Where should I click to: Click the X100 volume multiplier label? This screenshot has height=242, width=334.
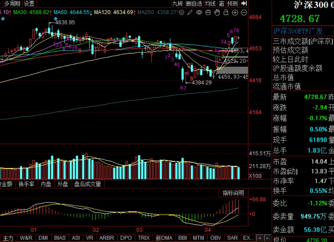(255, 176)
